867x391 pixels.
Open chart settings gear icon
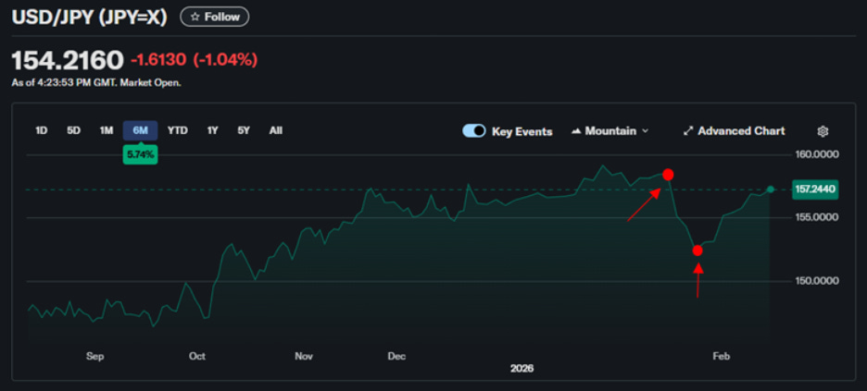[x=823, y=131]
